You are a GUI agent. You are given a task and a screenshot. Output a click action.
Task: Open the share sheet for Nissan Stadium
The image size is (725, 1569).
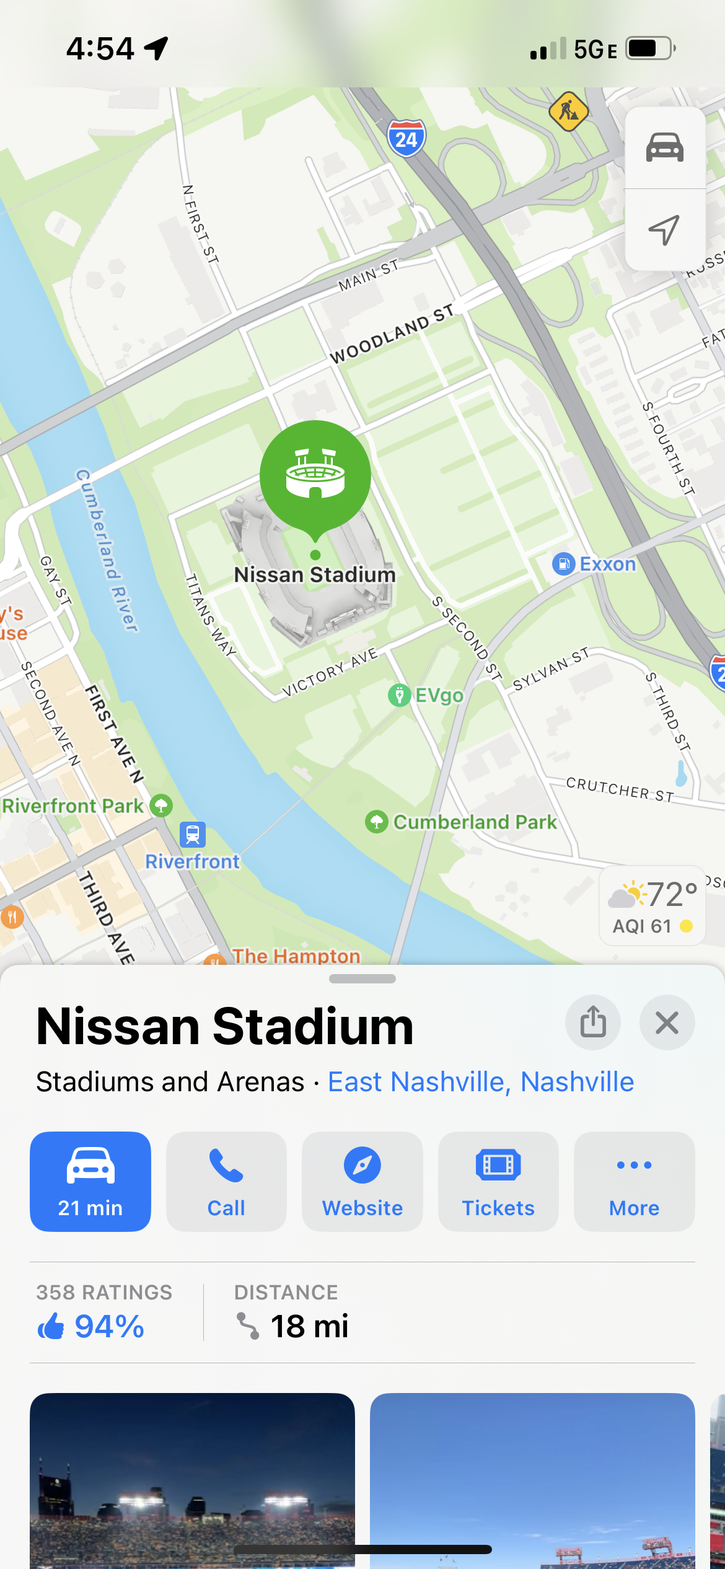593,1022
